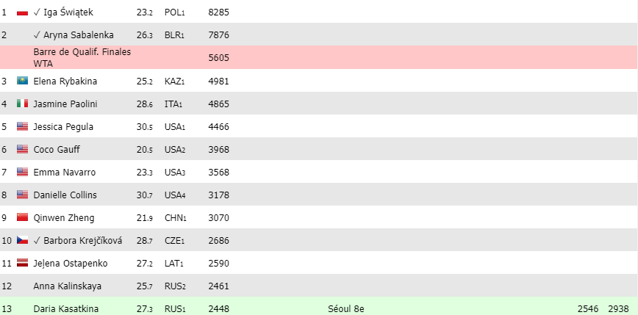This screenshot has width=638, height=315.
Task: Open Iga Świątek's player profile
Action: pyautogui.click(x=68, y=12)
